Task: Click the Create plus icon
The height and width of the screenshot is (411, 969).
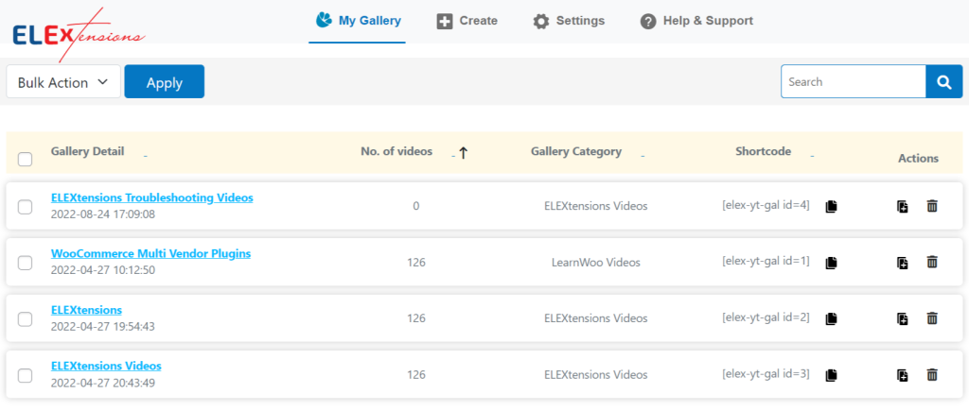Action: click(x=445, y=22)
